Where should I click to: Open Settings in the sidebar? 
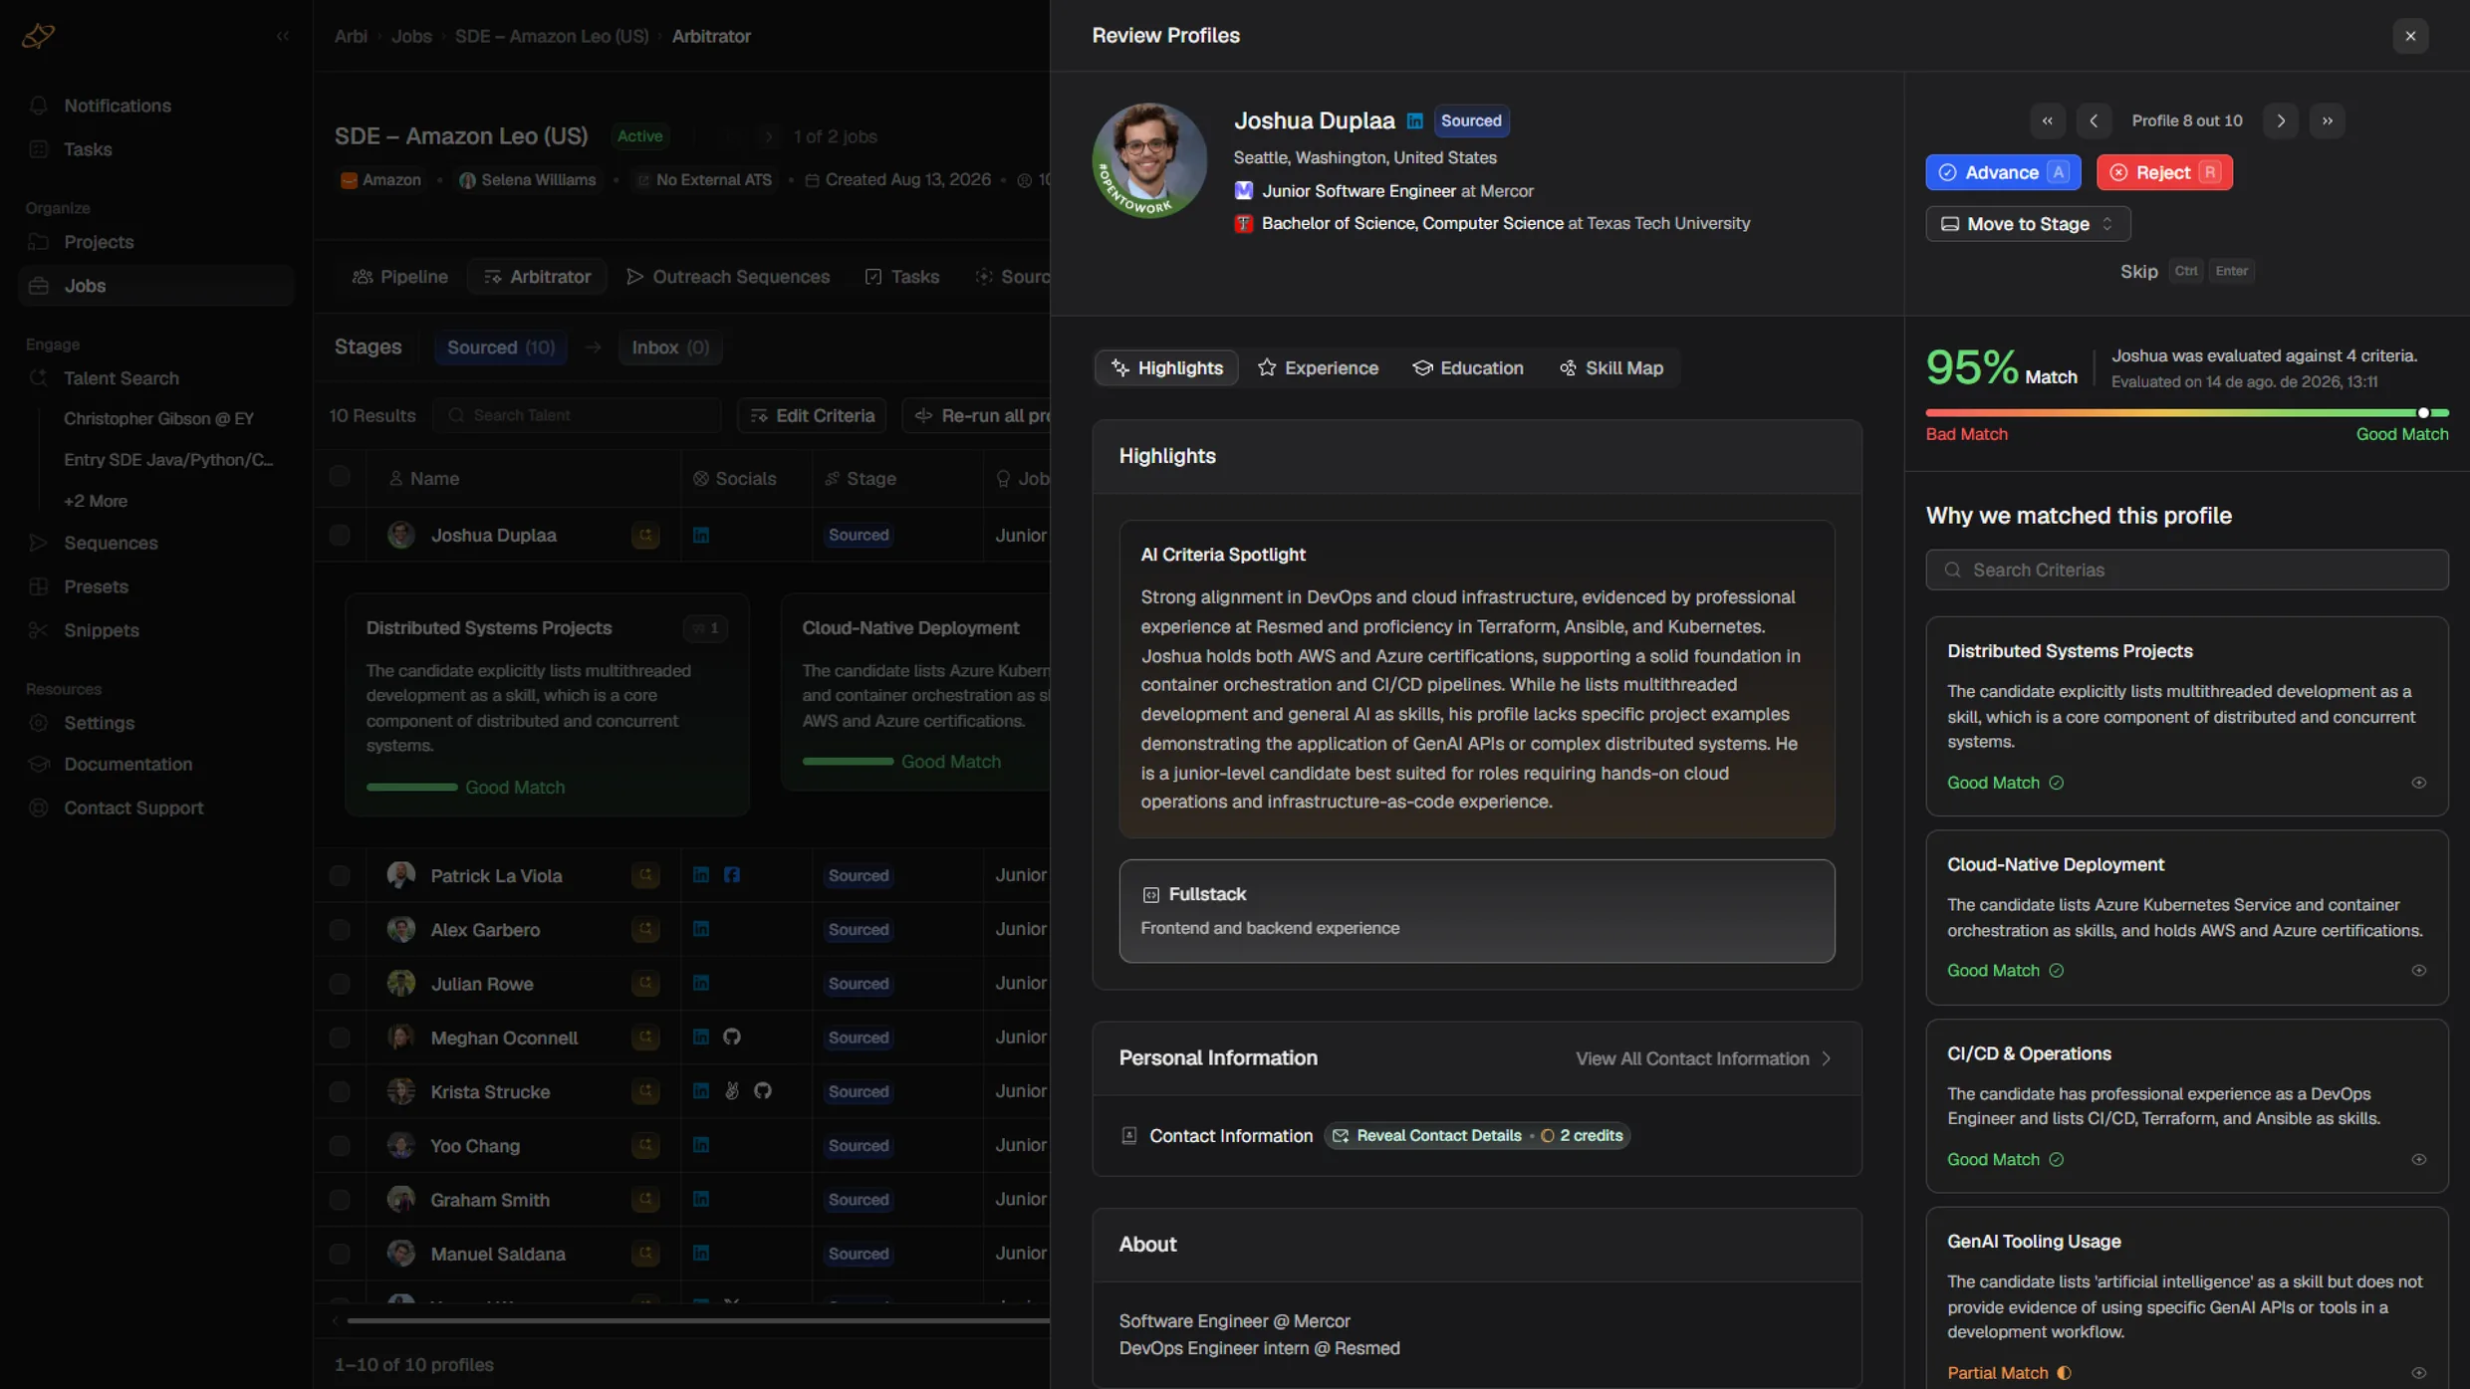click(x=99, y=723)
